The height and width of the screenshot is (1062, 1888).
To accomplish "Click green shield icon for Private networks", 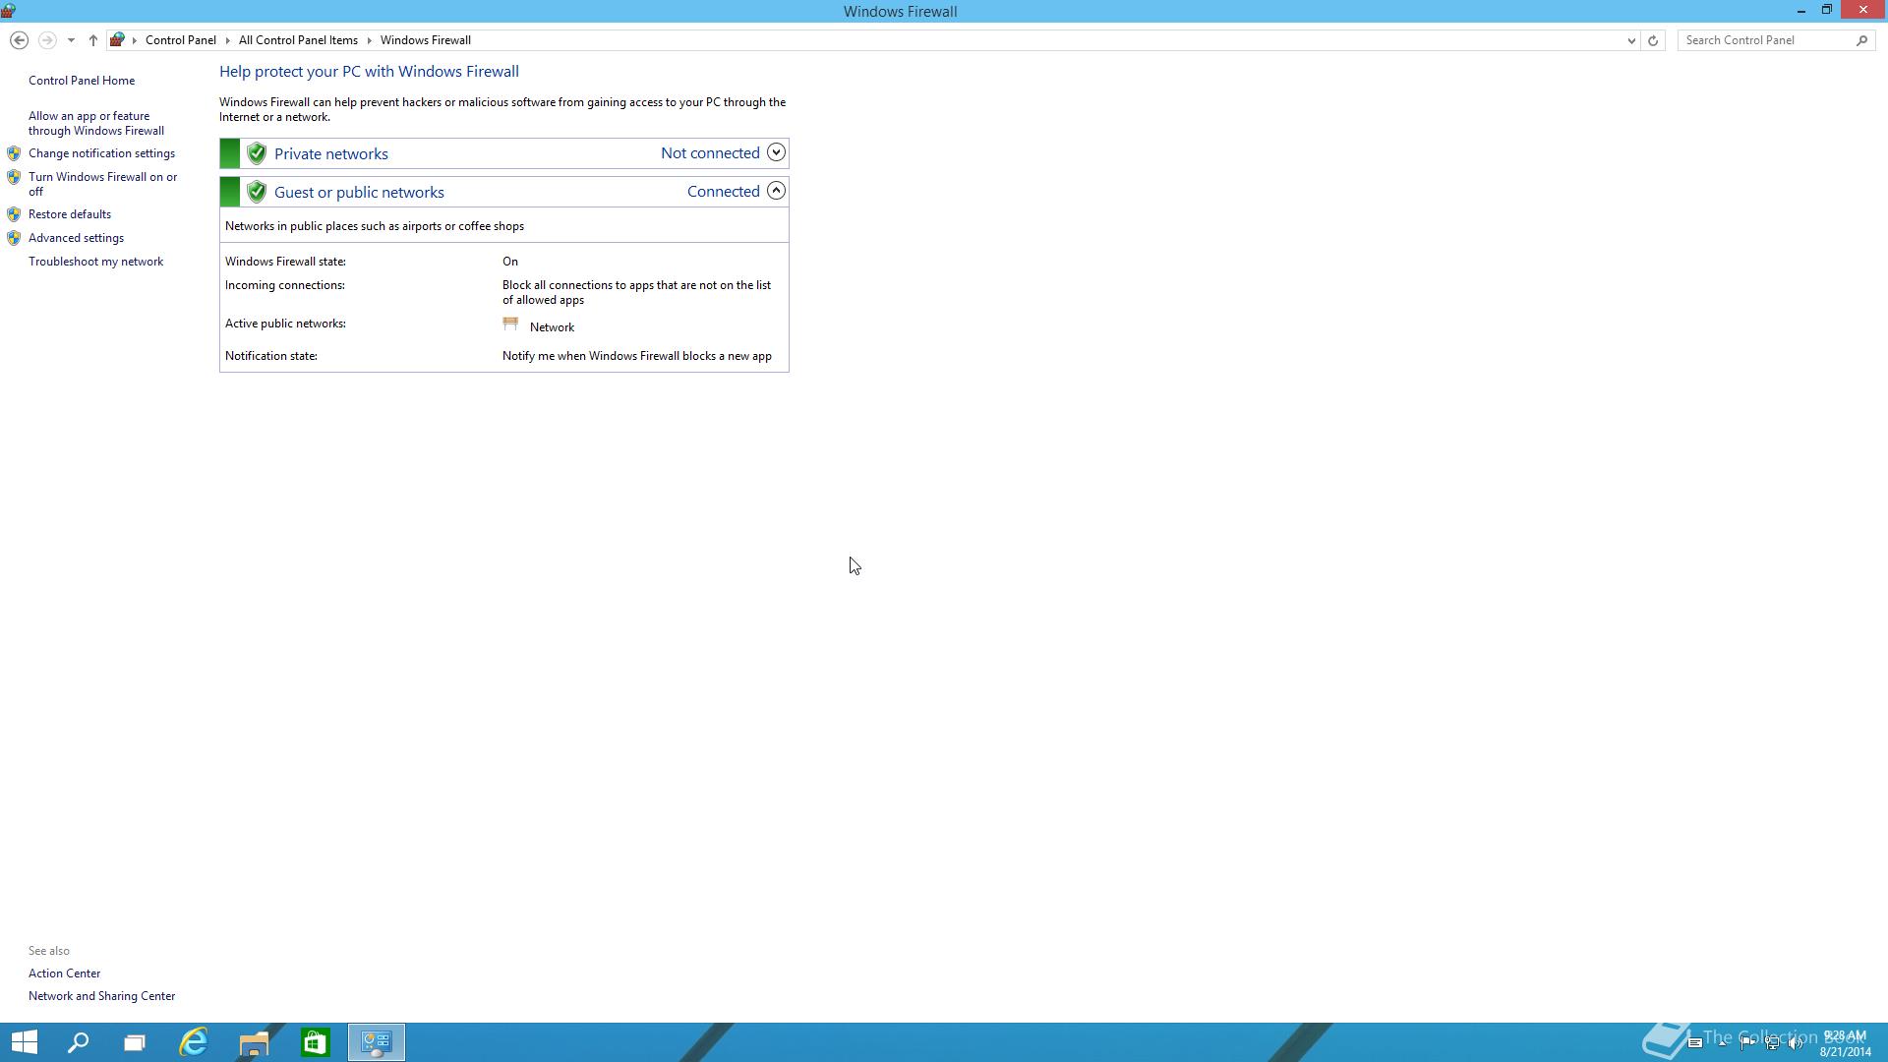I will 257,153.
